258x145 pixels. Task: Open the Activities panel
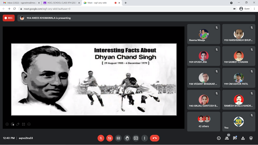pos(243,138)
